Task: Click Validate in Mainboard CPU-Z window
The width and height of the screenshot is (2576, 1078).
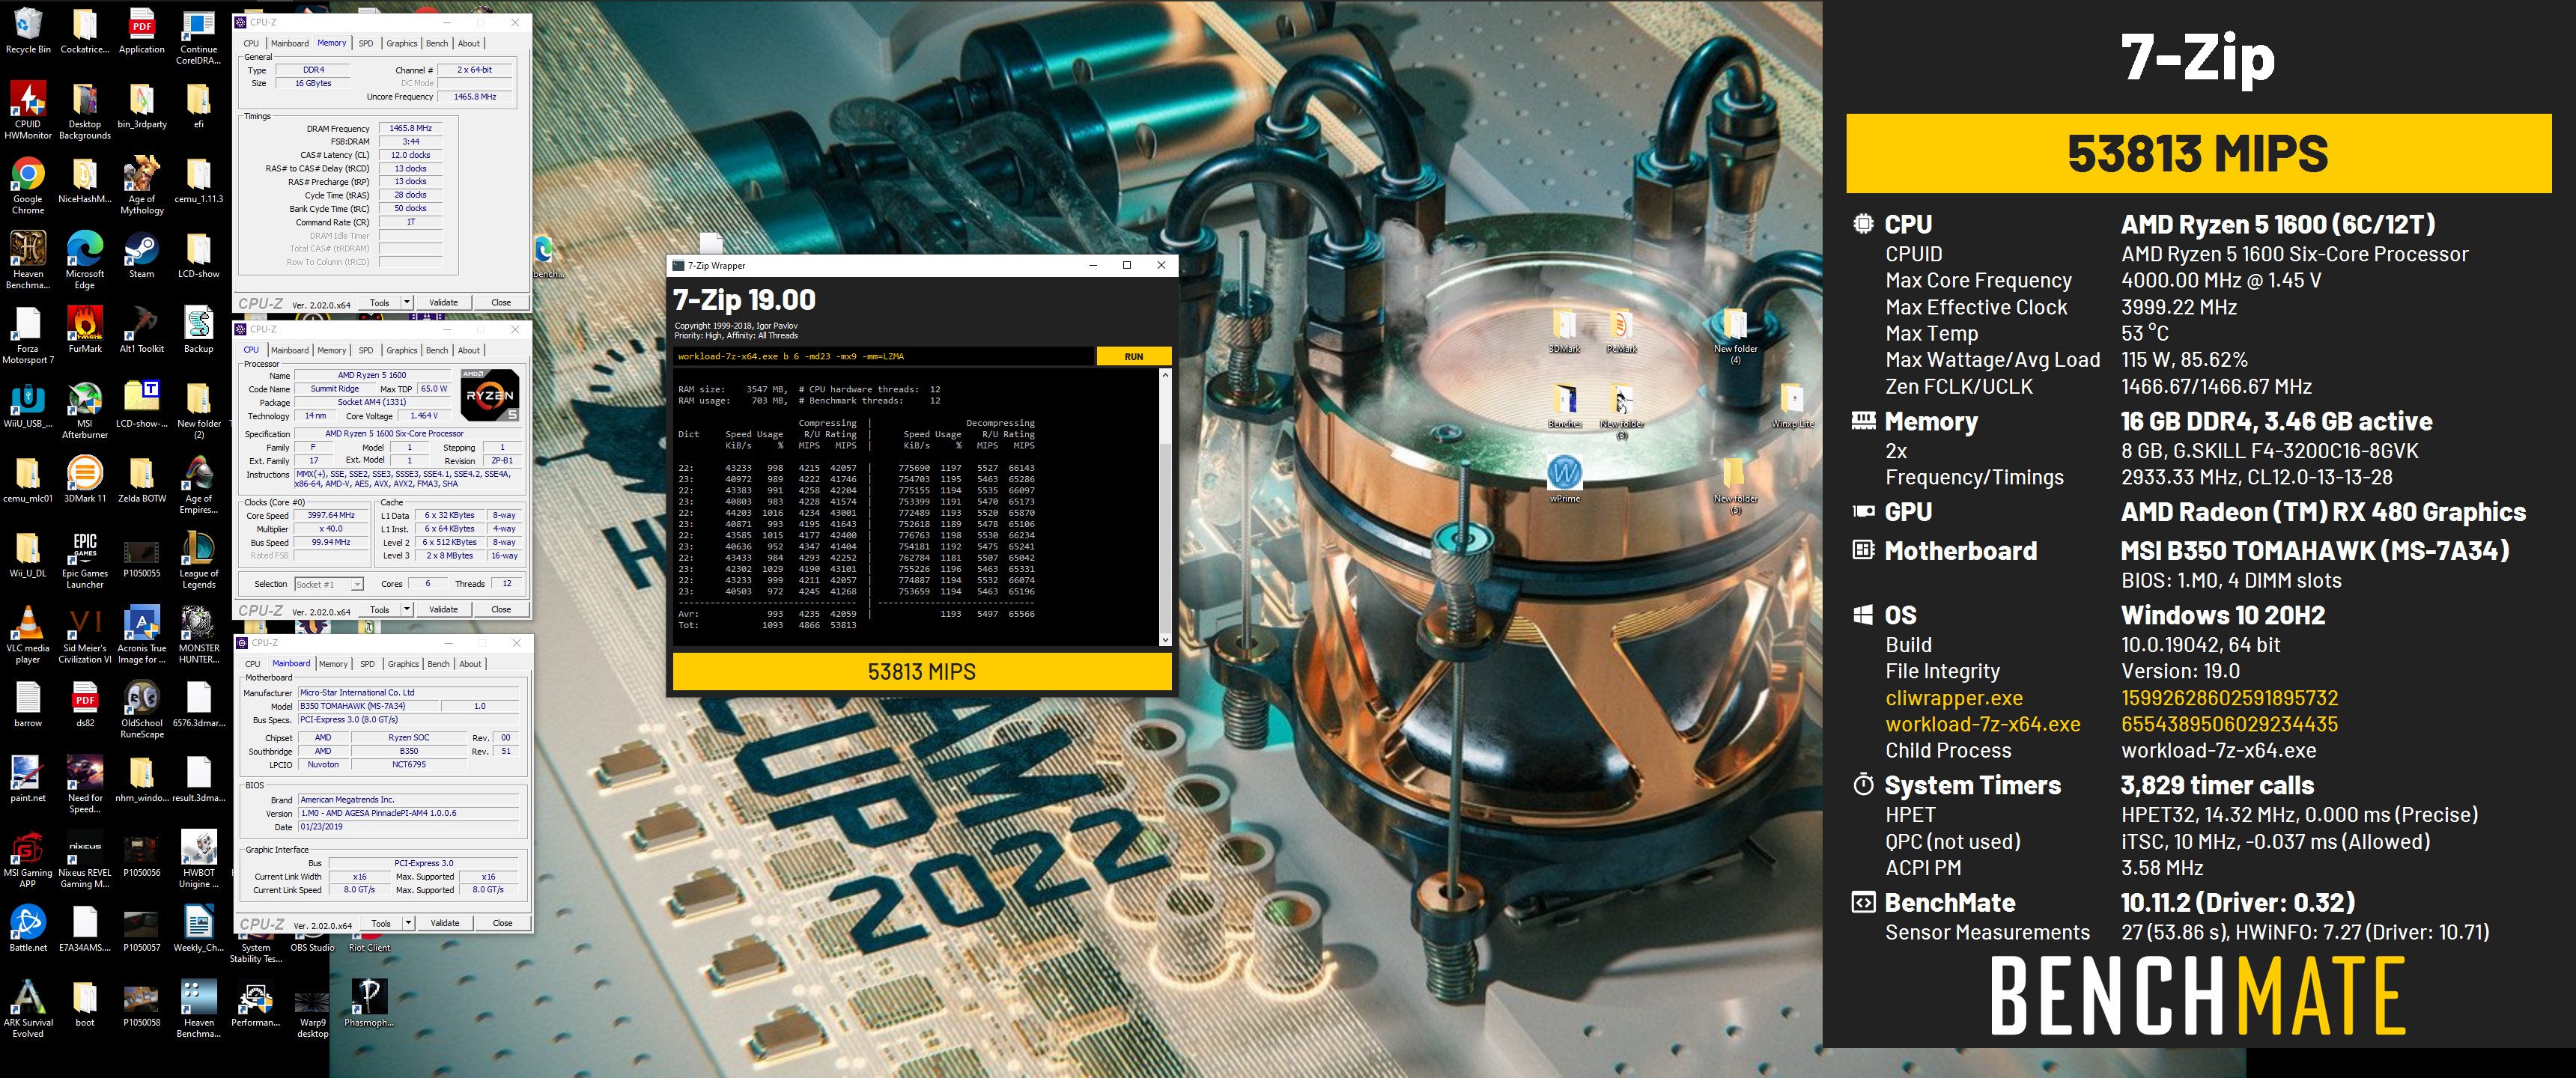Action: 445,923
